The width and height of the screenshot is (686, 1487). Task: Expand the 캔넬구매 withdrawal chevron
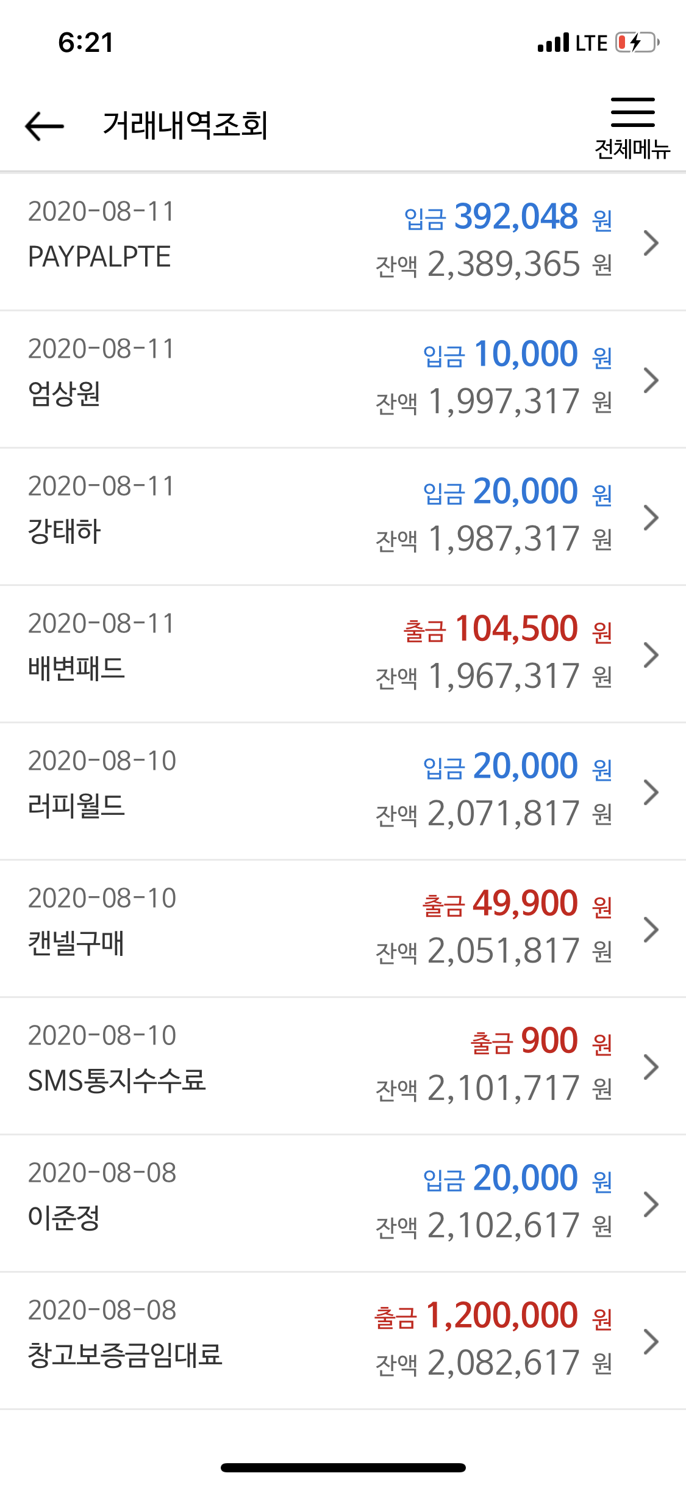click(x=651, y=930)
